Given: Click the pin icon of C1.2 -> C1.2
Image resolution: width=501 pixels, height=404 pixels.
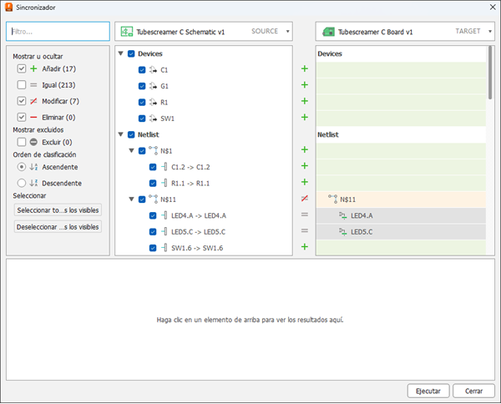Looking at the screenshot, I should click(x=164, y=167).
